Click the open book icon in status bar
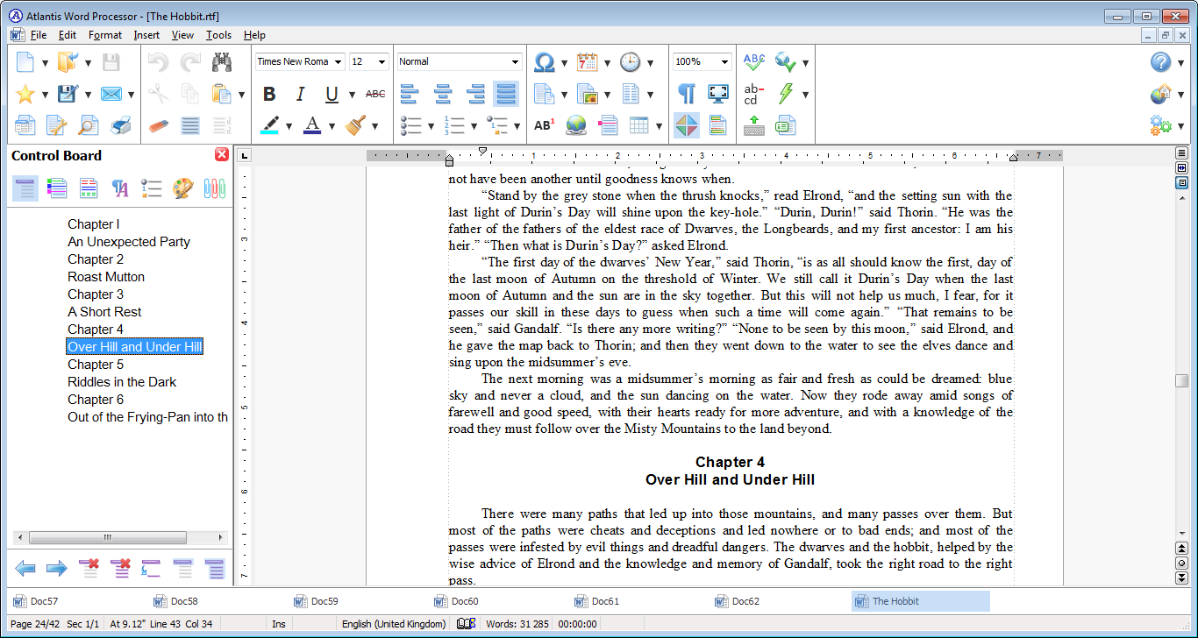This screenshot has width=1198, height=638. [467, 624]
